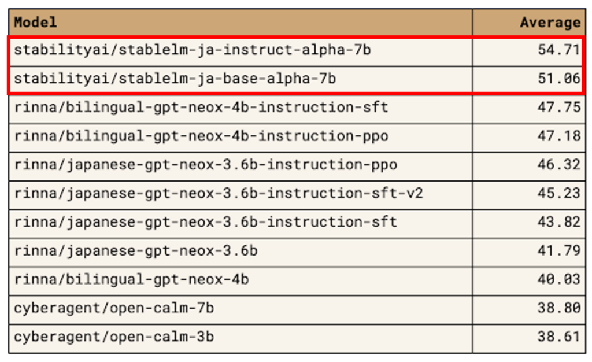Click the 38.61 average score
592x362 pixels.
(x=559, y=337)
